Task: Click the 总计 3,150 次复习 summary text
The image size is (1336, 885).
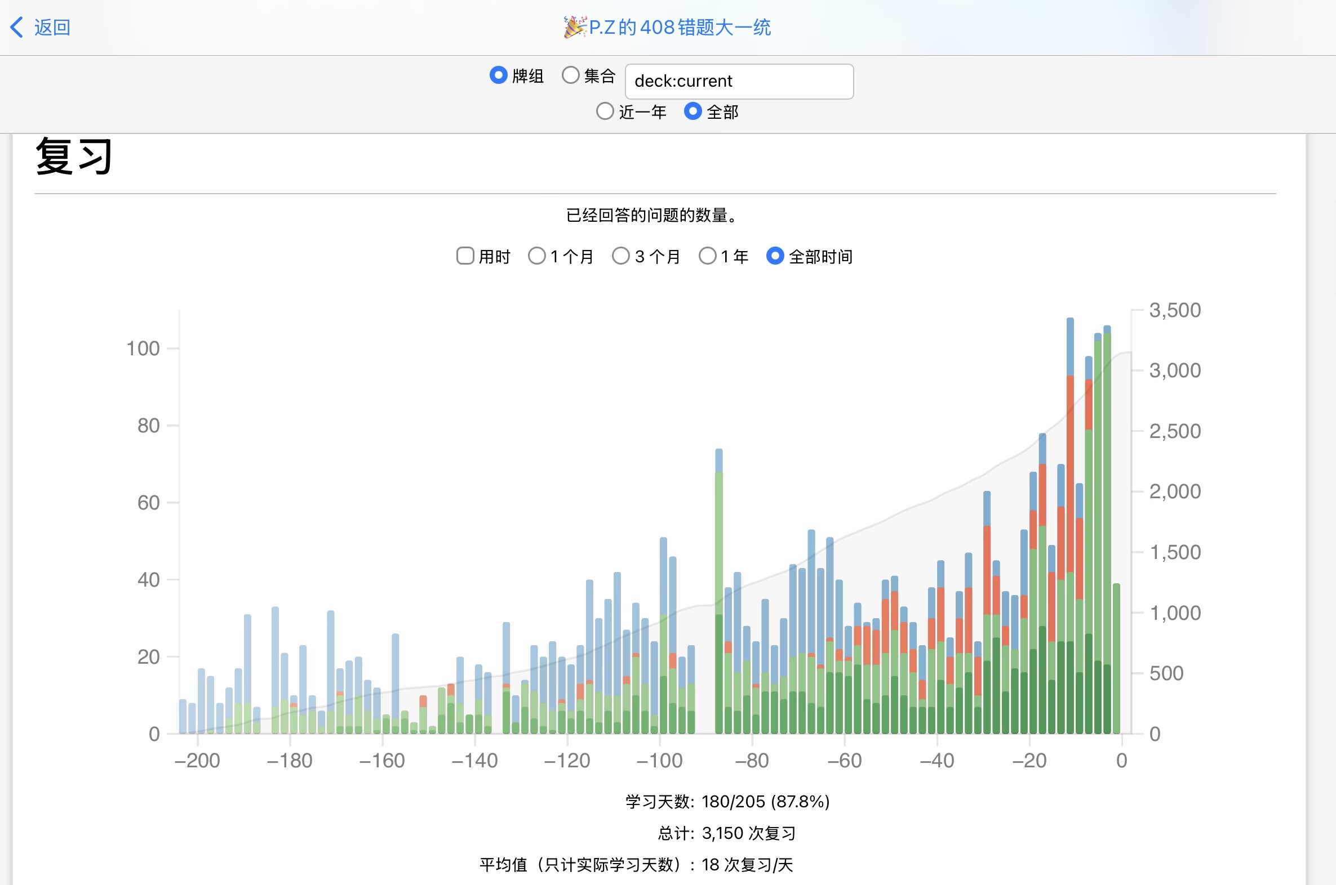Action: point(726,833)
